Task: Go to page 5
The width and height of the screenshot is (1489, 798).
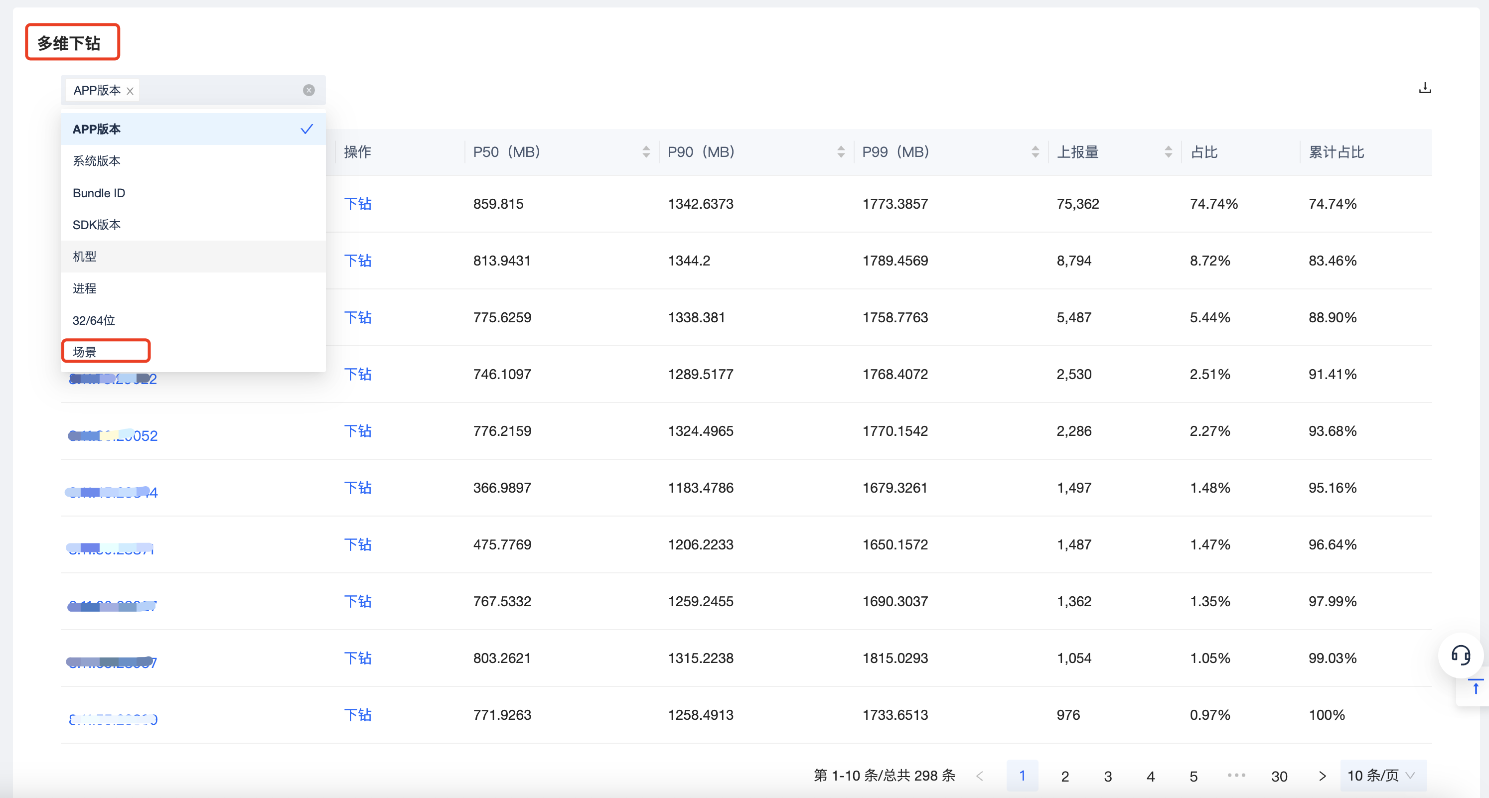Action: click(1193, 776)
